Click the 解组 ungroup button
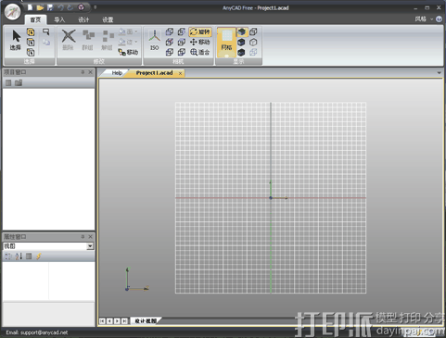The height and width of the screenshot is (338, 446). pyautogui.click(x=108, y=40)
